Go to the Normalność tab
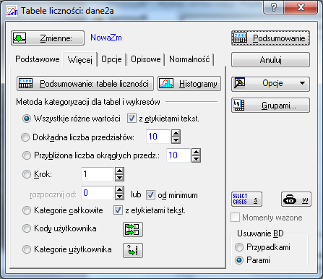 189,59
